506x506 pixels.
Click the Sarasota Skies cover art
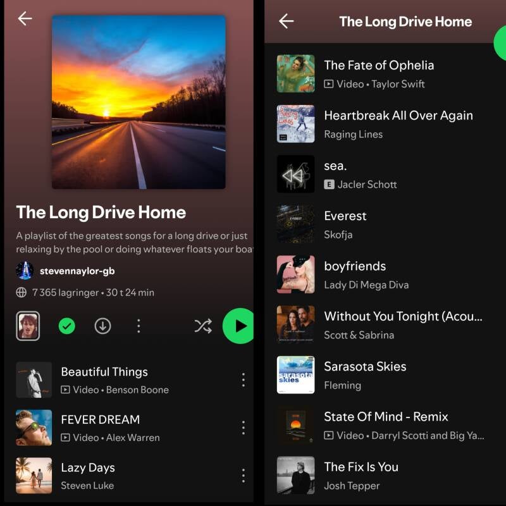pos(295,374)
